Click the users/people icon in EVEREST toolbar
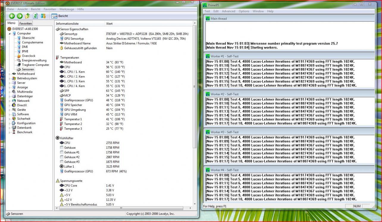The height and width of the screenshot is (222, 382). pos(43,16)
